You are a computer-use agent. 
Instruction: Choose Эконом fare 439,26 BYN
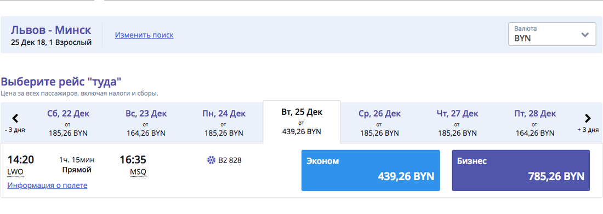[x=371, y=170]
